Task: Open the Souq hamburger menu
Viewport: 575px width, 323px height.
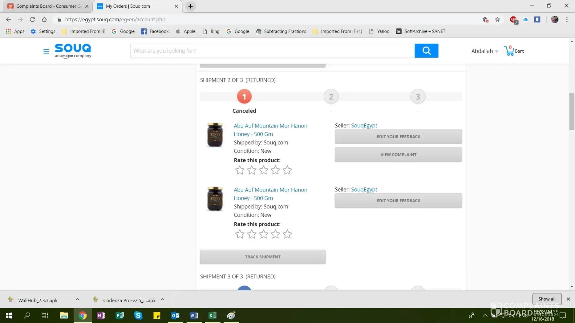Action: tap(46, 51)
